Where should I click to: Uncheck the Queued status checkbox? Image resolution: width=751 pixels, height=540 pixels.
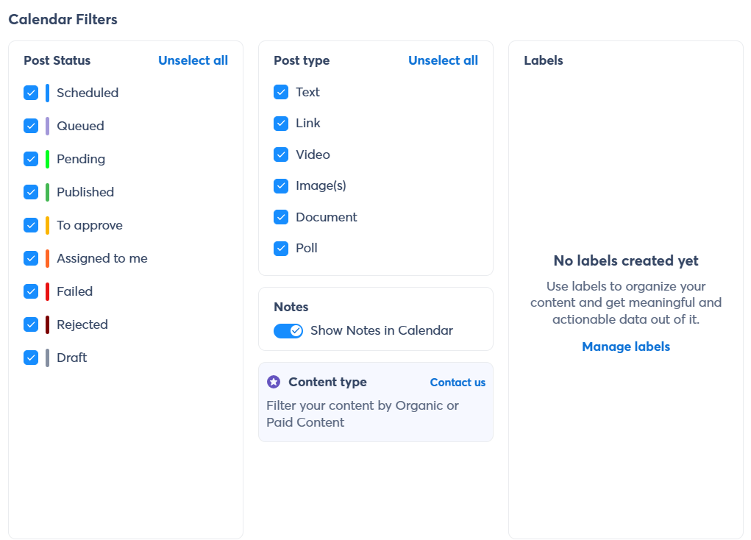click(31, 126)
